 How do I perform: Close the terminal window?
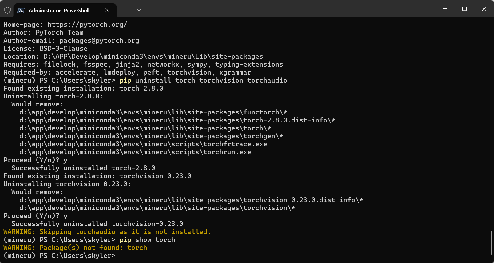[x=484, y=9]
